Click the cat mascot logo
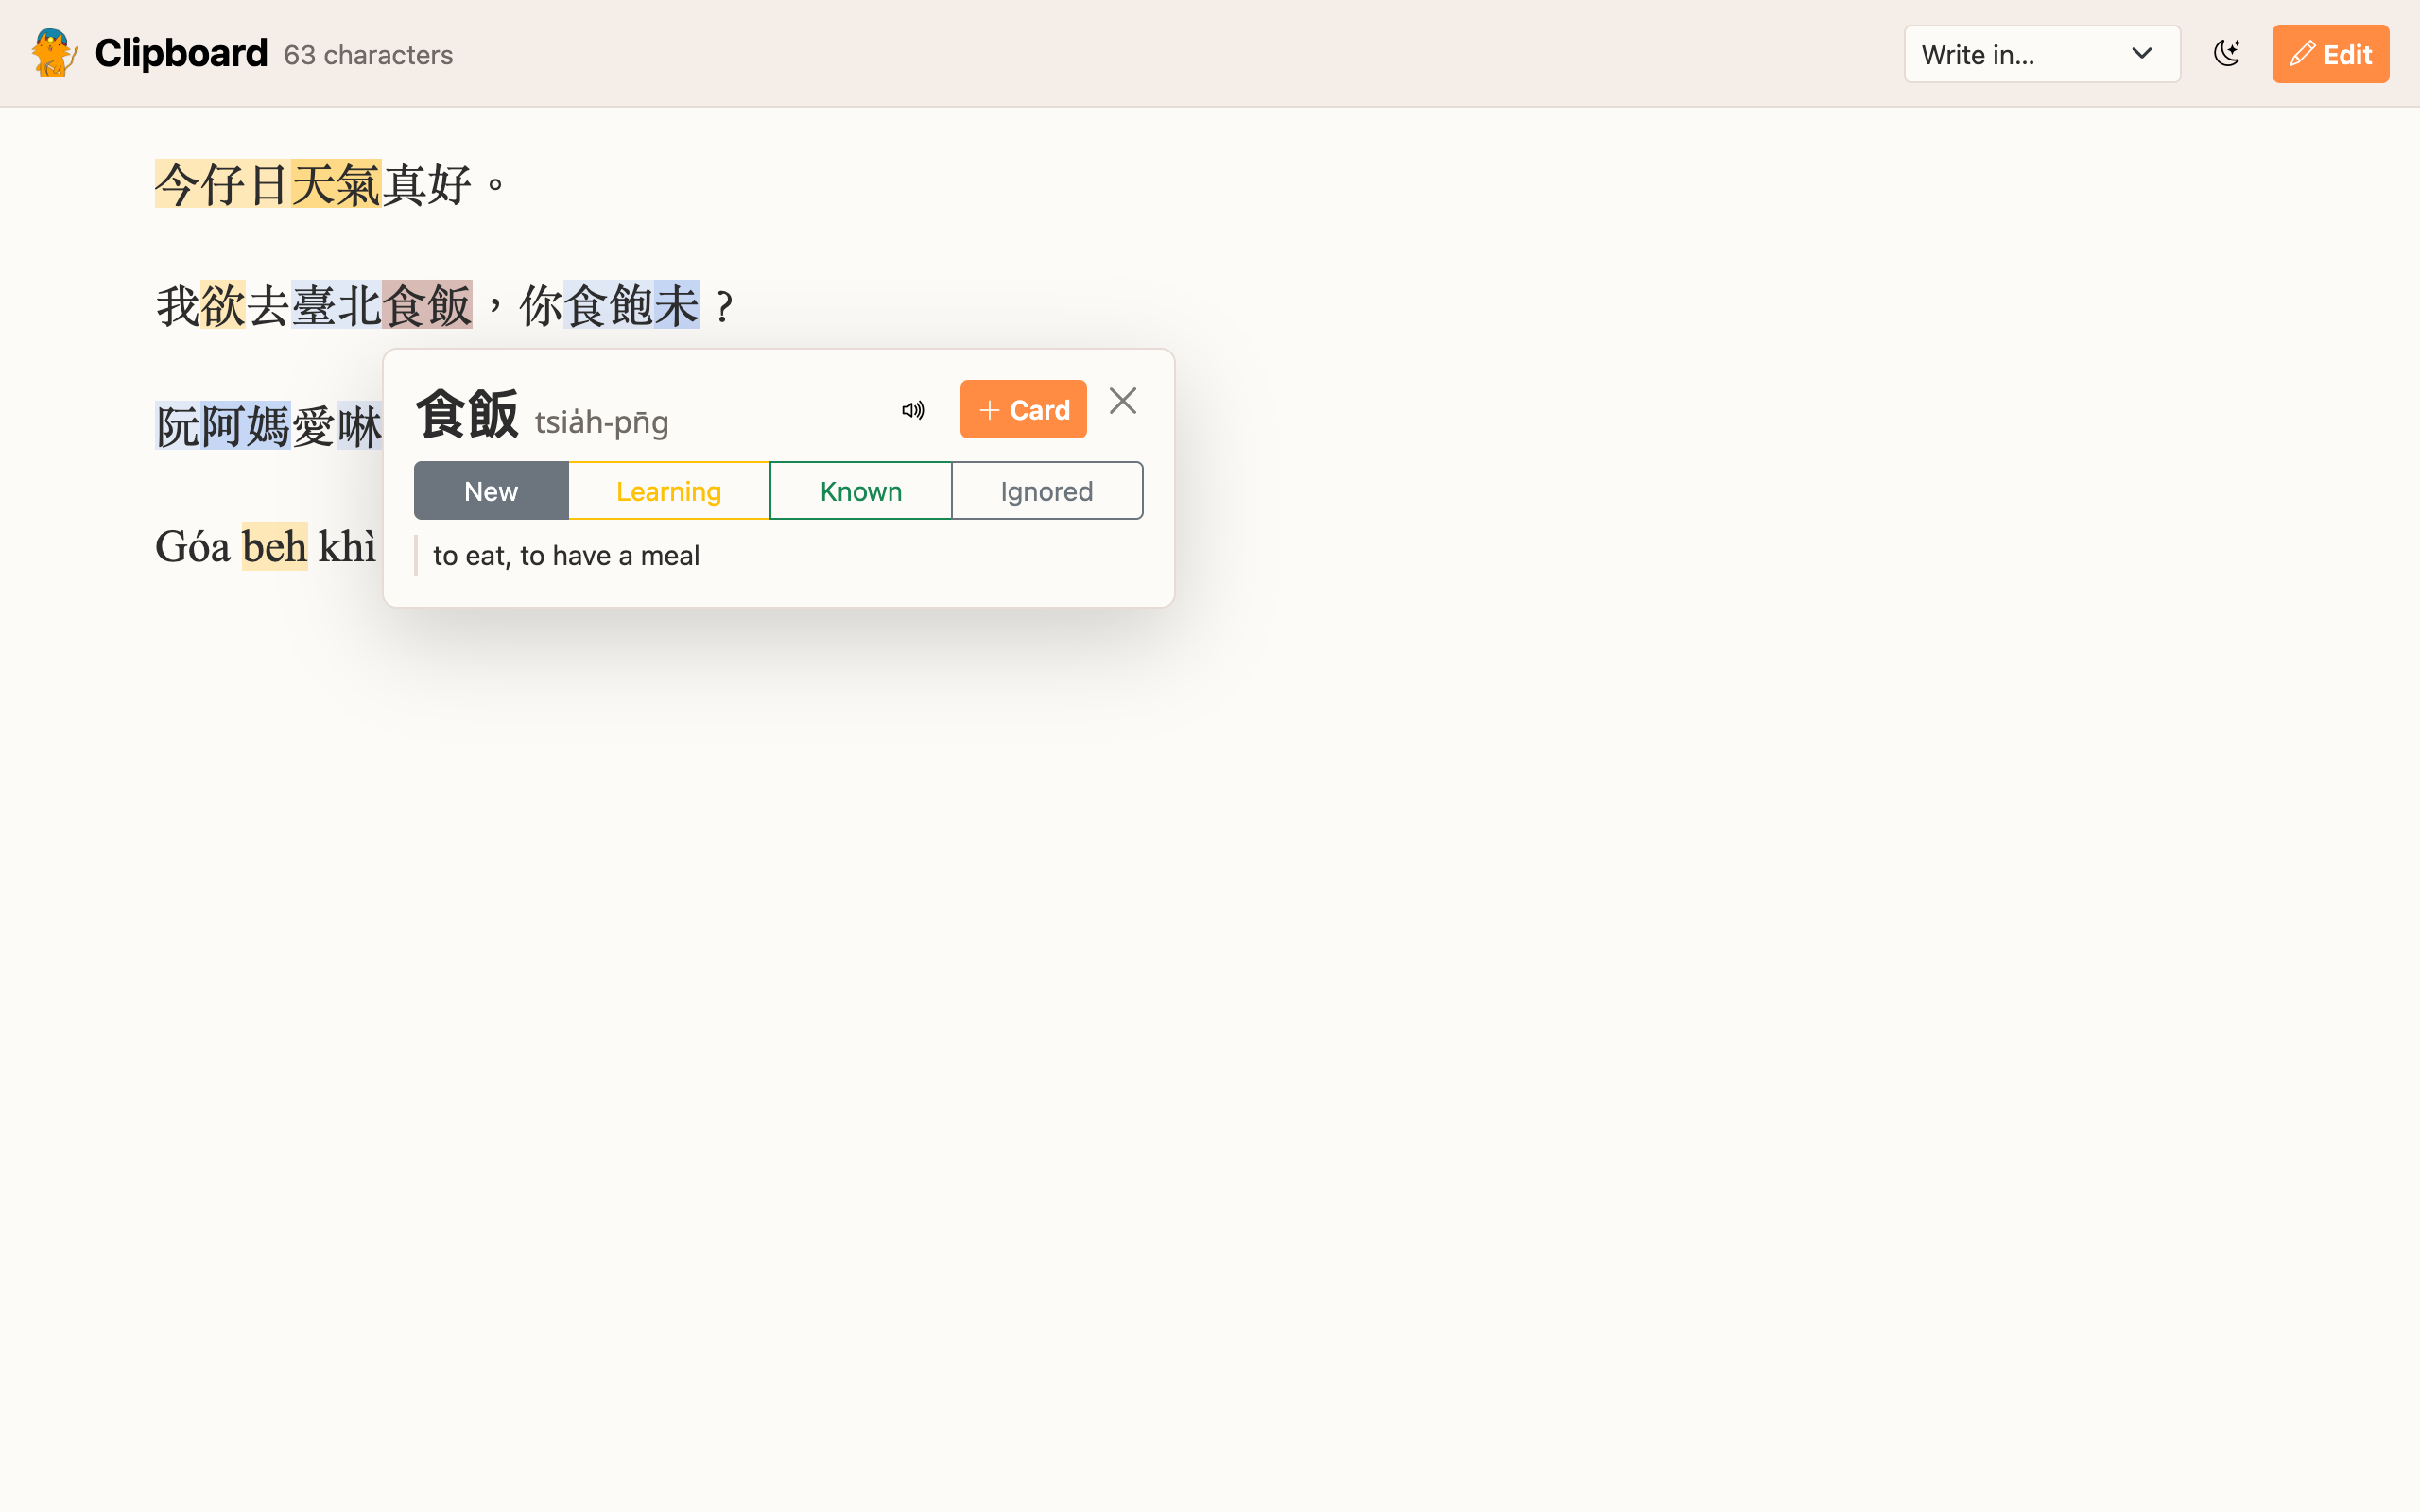This screenshot has height=1512, width=2420. pos(54,54)
